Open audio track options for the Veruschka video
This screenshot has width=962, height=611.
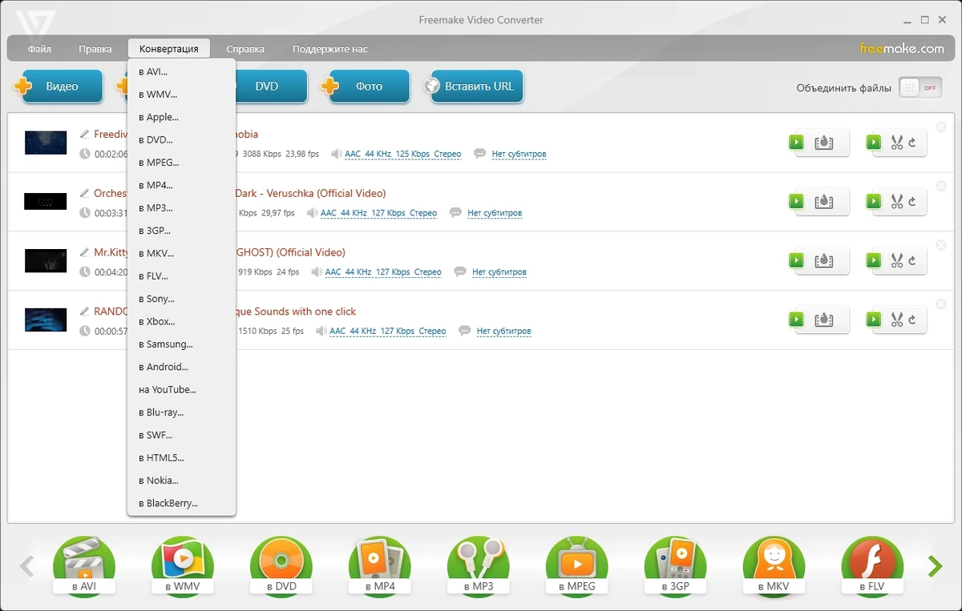pos(378,213)
